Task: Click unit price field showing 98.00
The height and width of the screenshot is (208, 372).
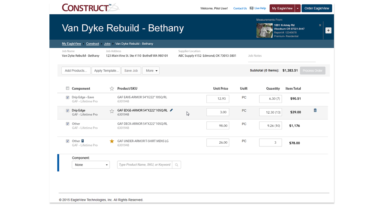Action: 218,126
